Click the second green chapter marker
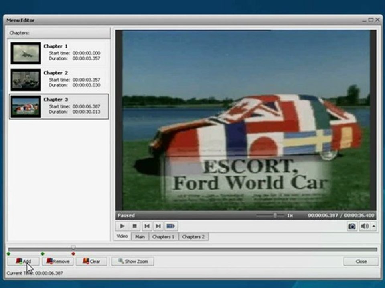 click(43, 254)
